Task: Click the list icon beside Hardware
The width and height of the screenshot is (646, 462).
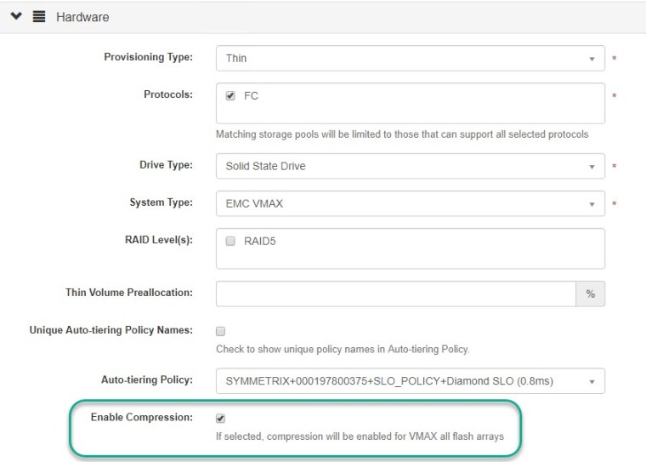Action: (x=39, y=16)
